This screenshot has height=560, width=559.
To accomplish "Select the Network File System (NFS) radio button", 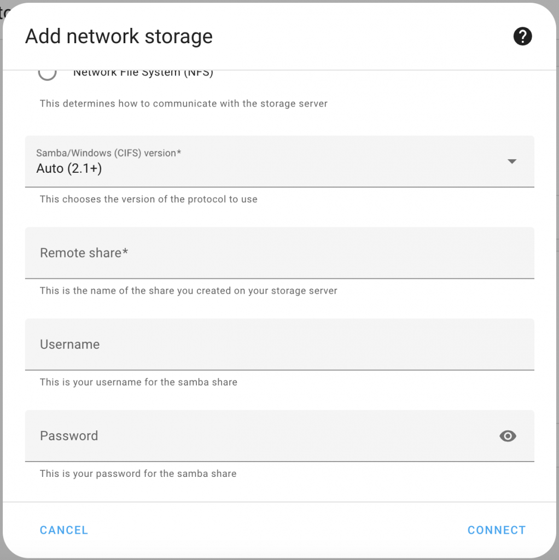I will 48,73.
